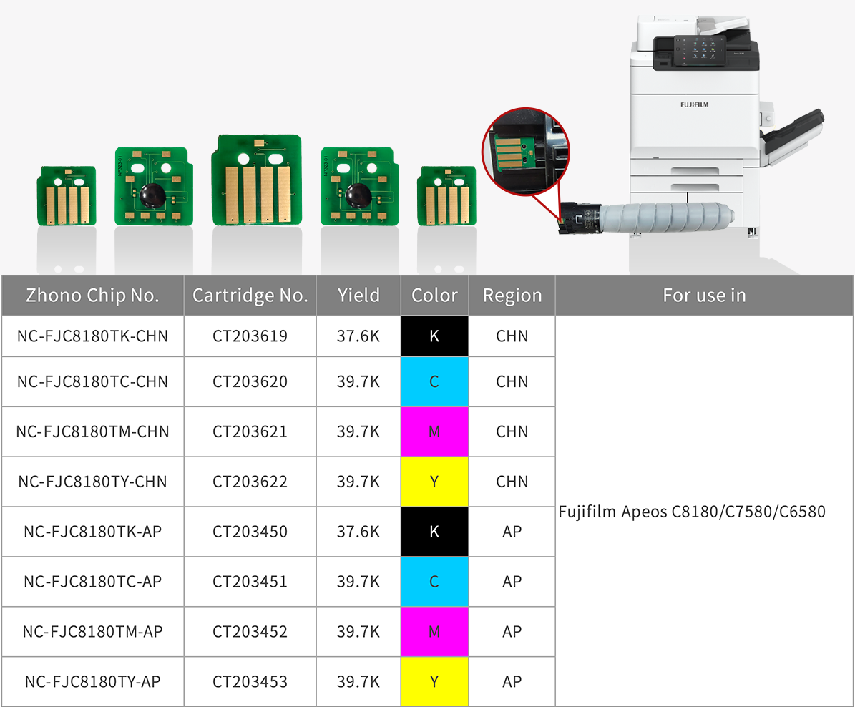Image resolution: width=855 pixels, height=707 pixels.
Task: Click the NC-FJC8180TC-AP chip number cell
Action: 93,582
